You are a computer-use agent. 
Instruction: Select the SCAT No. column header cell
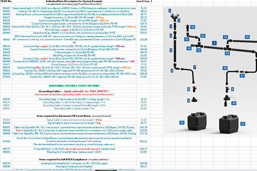(x=8, y=3)
